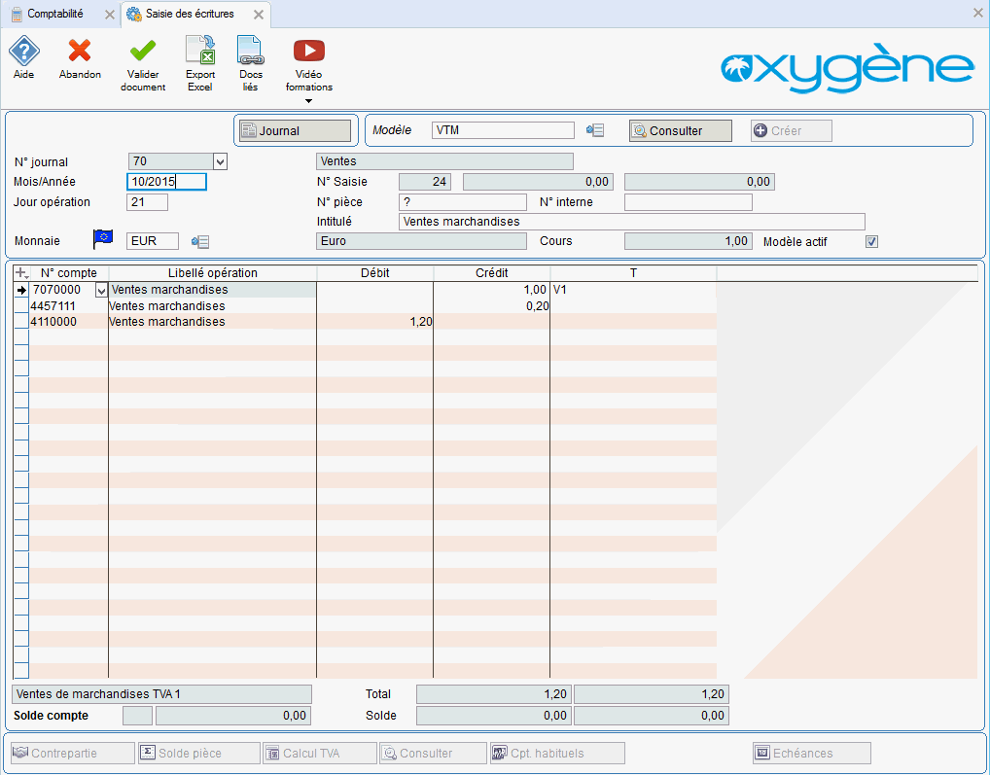Expand the Vidéo formations dropdown arrow
This screenshot has width=990, height=775.
point(308,101)
